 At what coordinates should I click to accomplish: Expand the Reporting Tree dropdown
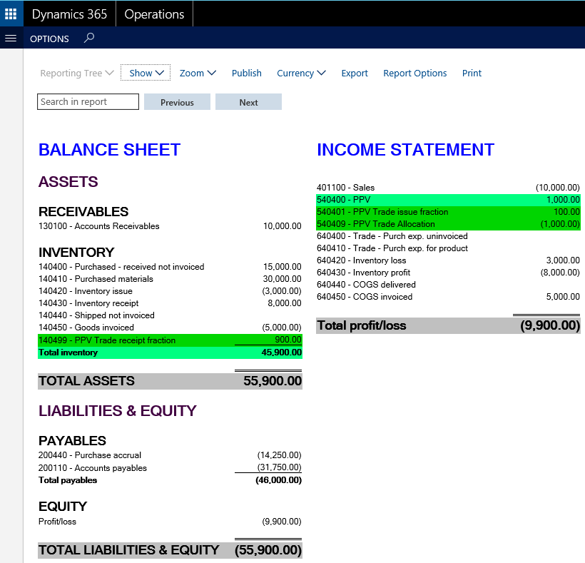[x=76, y=73]
